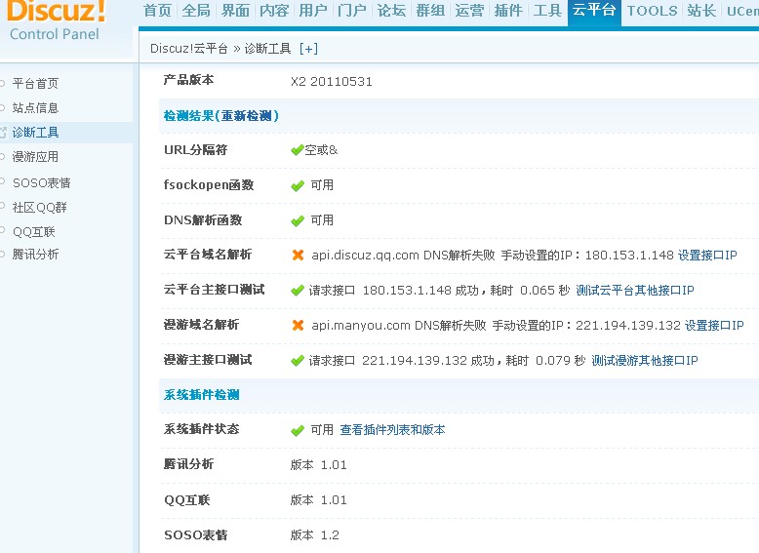759x553 pixels.
Task: Click the QQ互联 version 1.01 text
Action: click(318, 499)
